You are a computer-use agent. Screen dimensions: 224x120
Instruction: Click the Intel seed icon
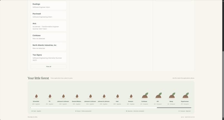118,96
